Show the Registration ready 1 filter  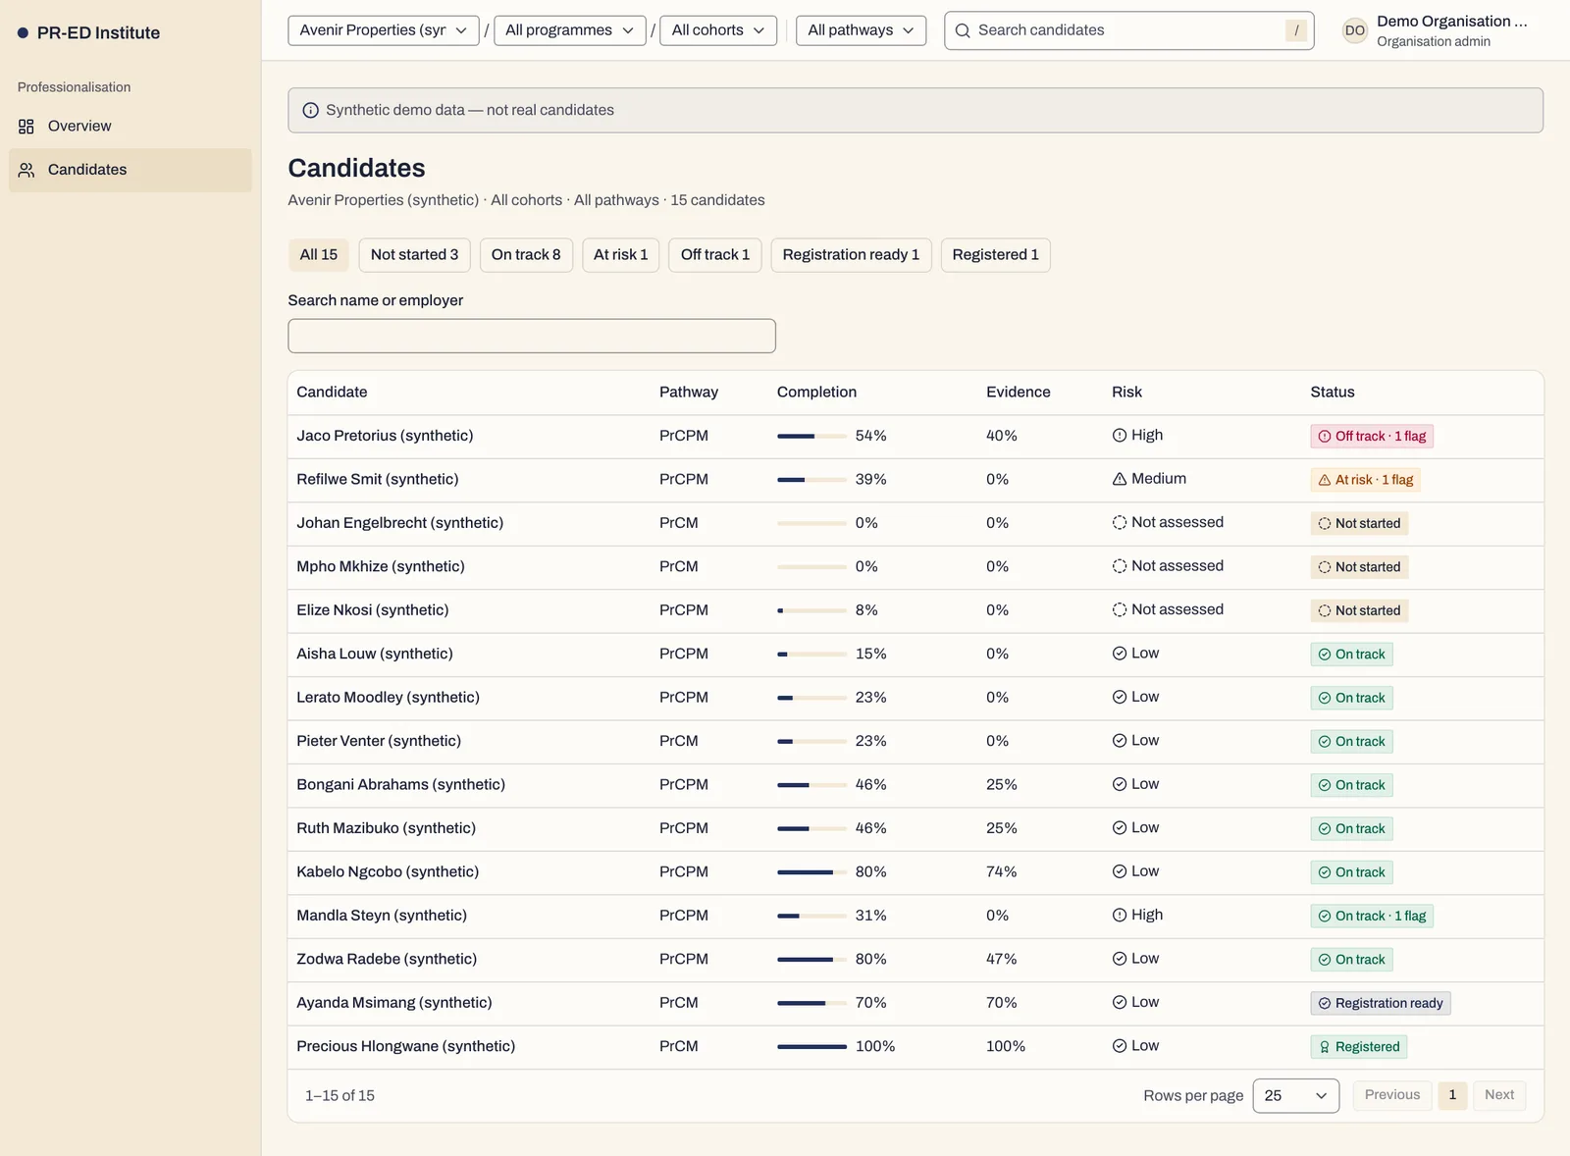(851, 255)
